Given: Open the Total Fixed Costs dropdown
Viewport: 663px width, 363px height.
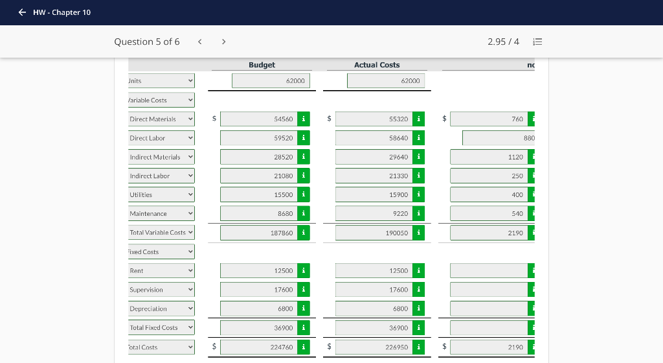Looking at the screenshot, I should (x=161, y=327).
